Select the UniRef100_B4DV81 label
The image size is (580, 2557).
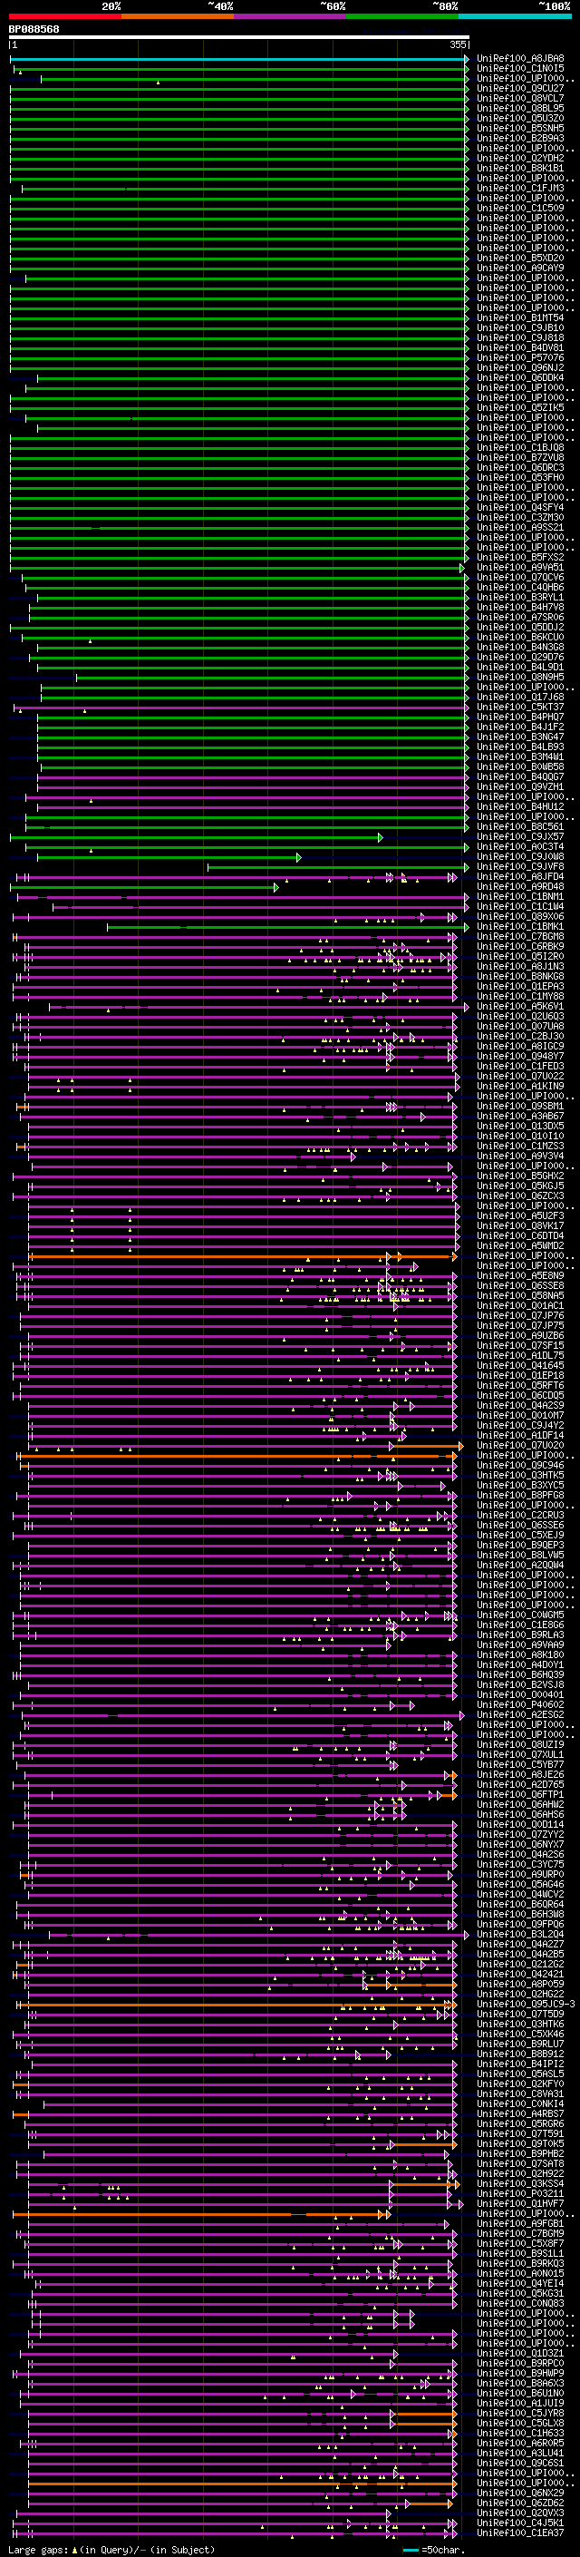(x=520, y=347)
